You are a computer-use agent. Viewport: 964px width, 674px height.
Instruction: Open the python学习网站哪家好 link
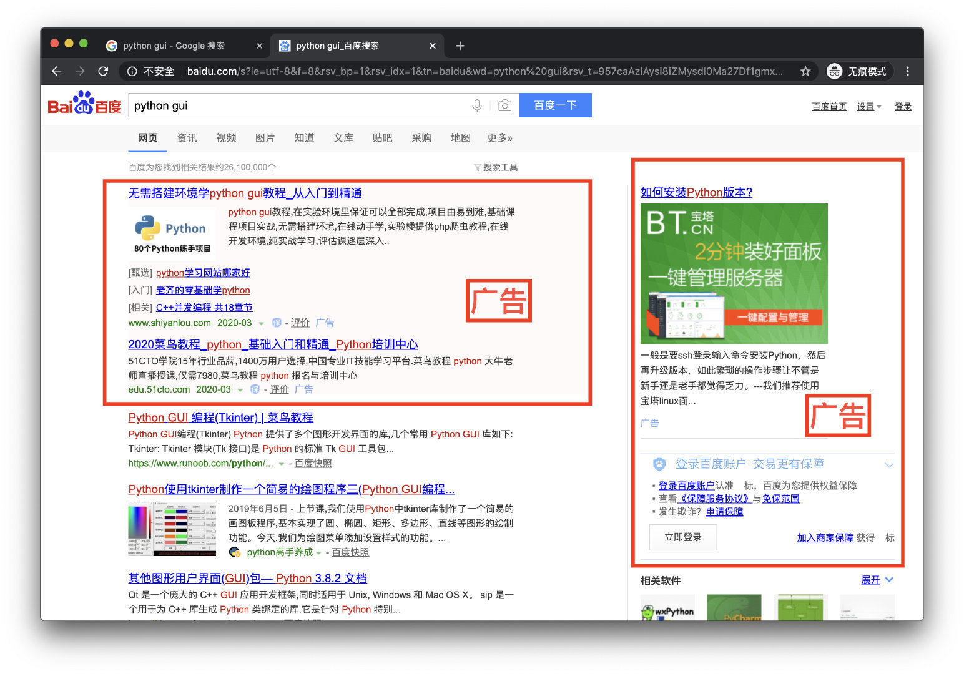203,273
